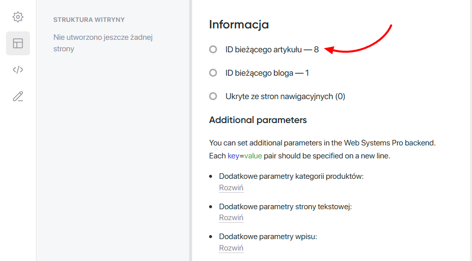Image resolution: width=472 pixels, height=261 pixels.
Task: Click the 'ID bieżącego bloga — 1' text
Action: [x=267, y=73]
